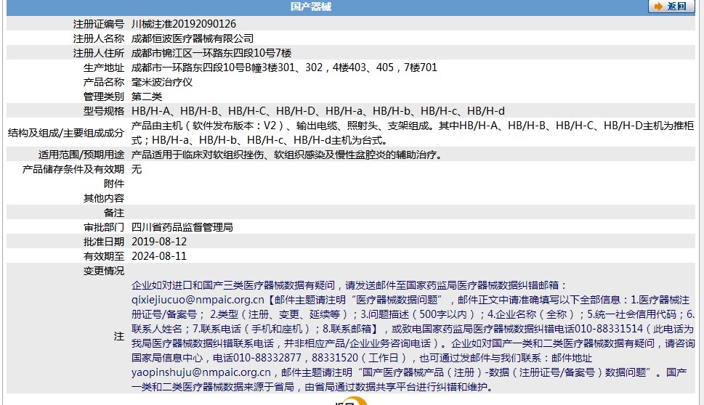
Task: Select category value 第二类
Action: [147, 97]
